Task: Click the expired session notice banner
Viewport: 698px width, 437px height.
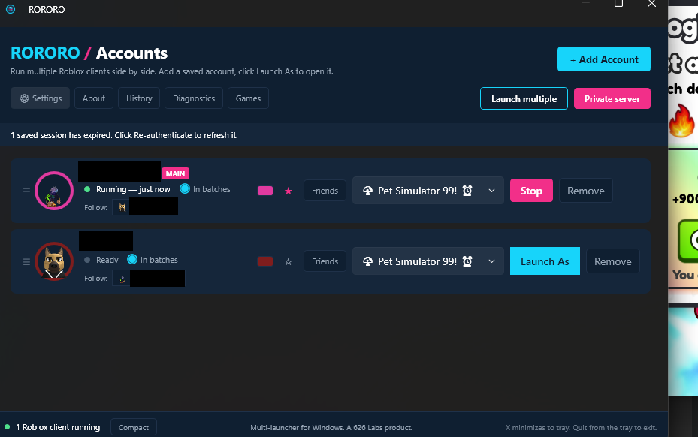Action: click(x=334, y=135)
